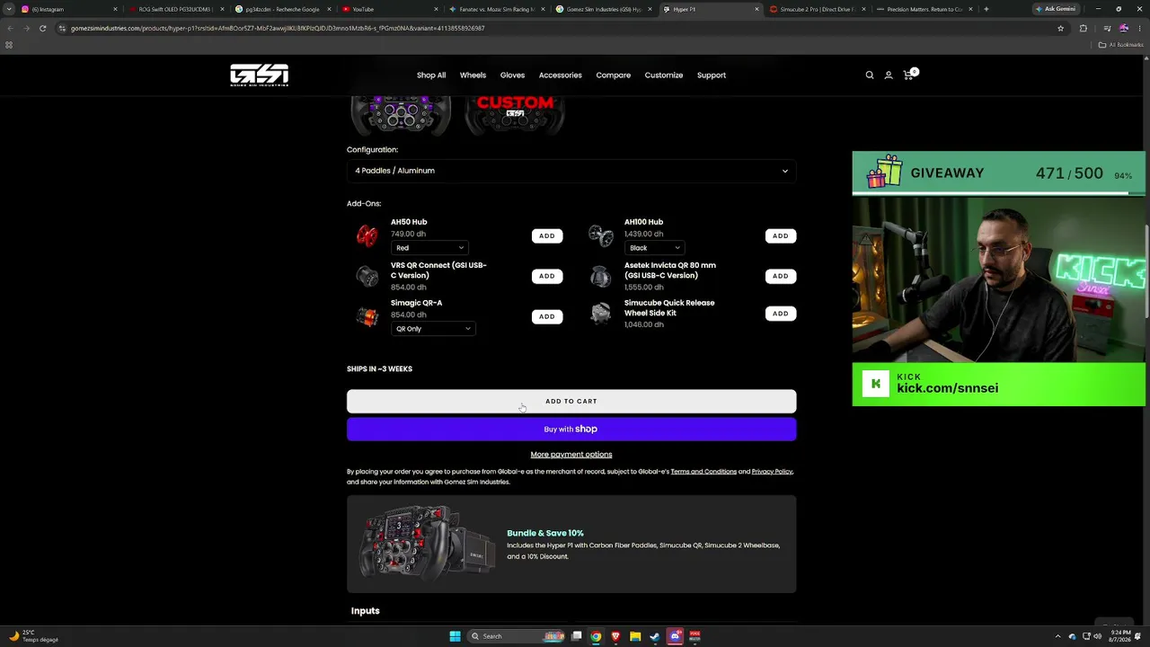Switch to the ROG Swift OLED browser tab

pos(175,9)
